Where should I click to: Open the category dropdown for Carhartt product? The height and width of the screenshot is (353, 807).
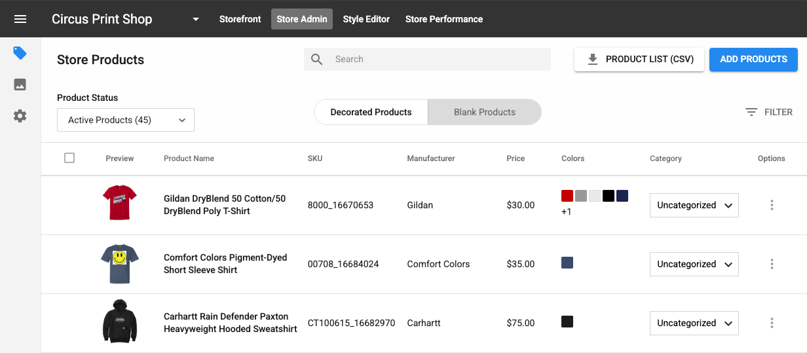coord(694,323)
